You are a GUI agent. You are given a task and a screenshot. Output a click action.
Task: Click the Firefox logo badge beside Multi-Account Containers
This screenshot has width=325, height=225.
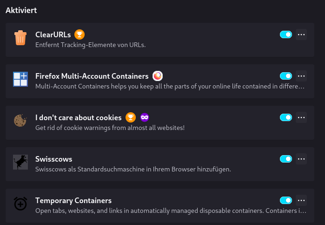158,76
